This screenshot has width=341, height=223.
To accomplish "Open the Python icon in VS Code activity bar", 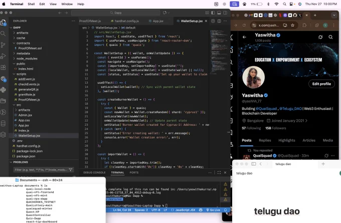I will [x=3, y=90].
